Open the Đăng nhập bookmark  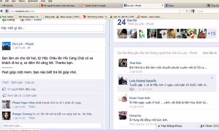click(x=48, y=17)
